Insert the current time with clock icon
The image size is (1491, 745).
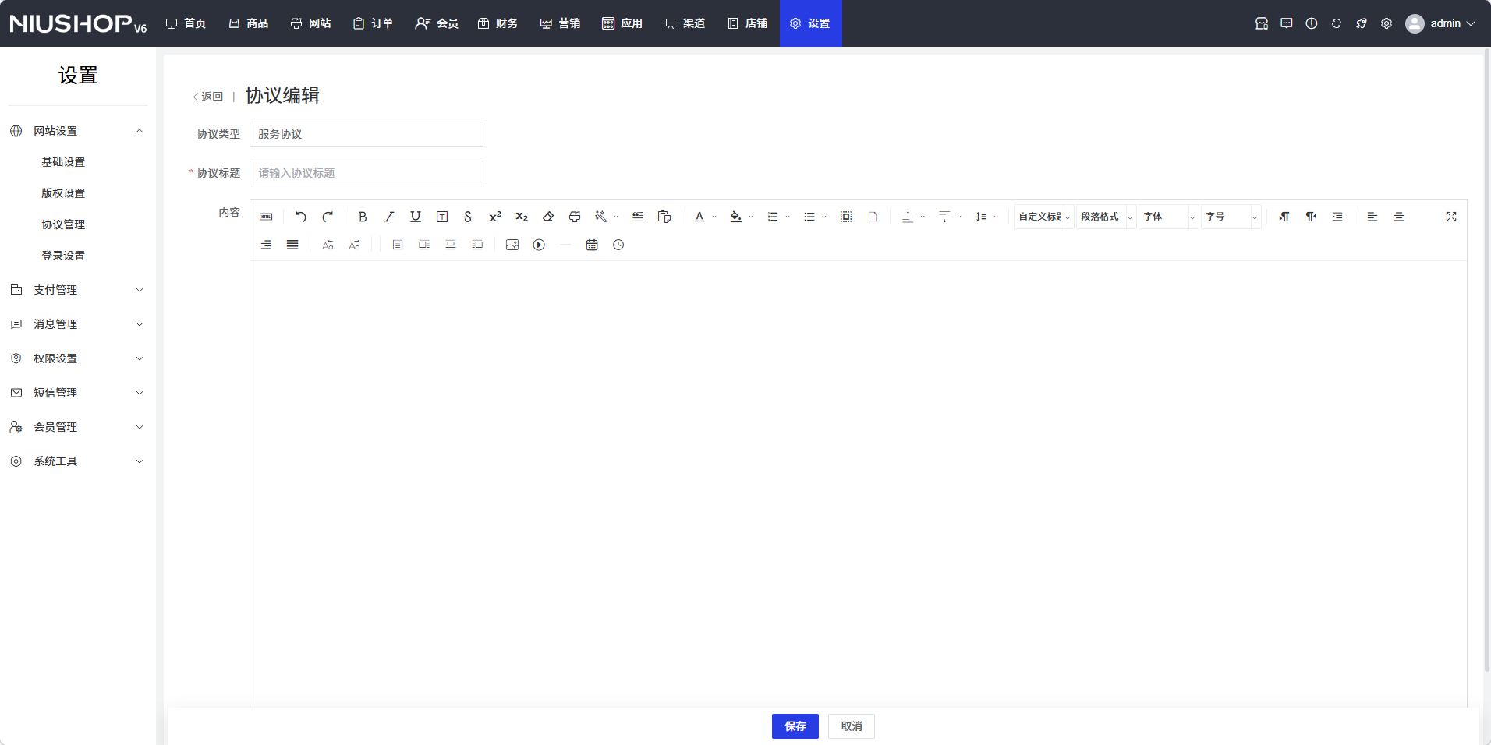coord(618,245)
